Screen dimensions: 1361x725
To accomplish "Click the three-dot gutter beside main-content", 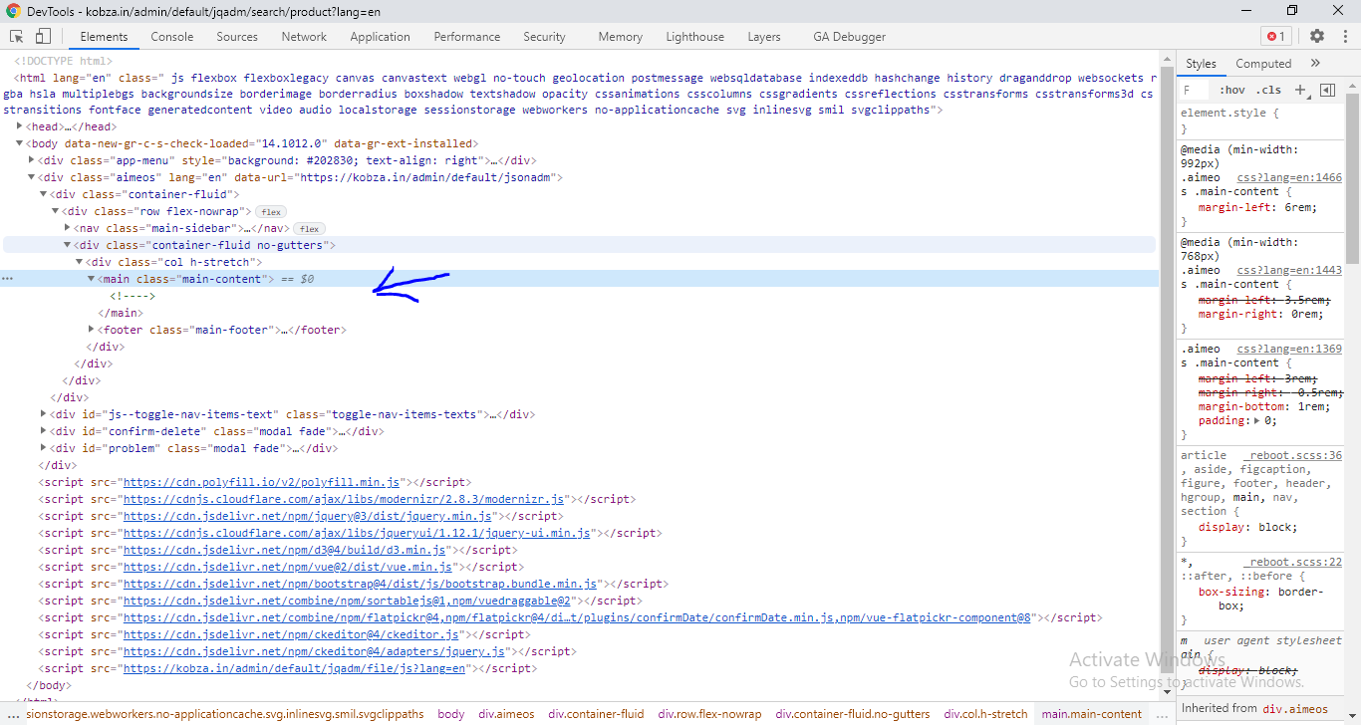I will coord(8,279).
